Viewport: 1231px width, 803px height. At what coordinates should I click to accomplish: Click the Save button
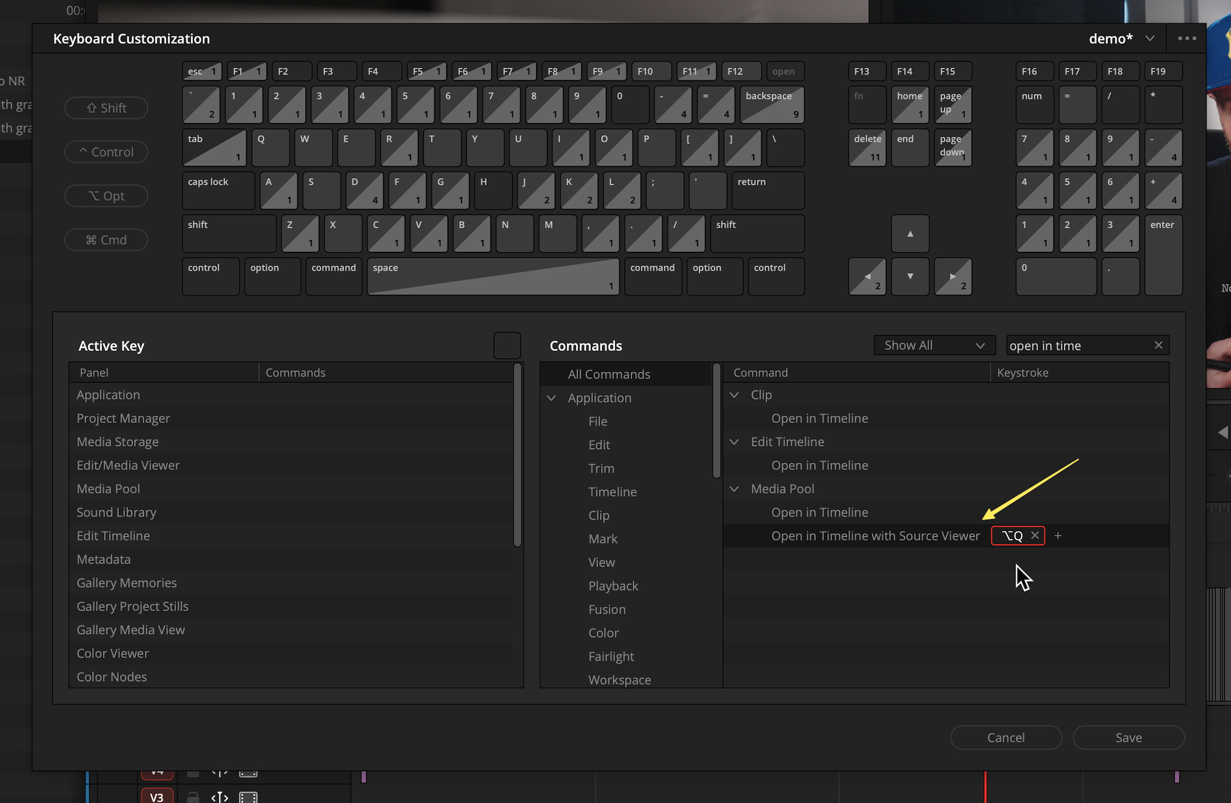(x=1128, y=738)
